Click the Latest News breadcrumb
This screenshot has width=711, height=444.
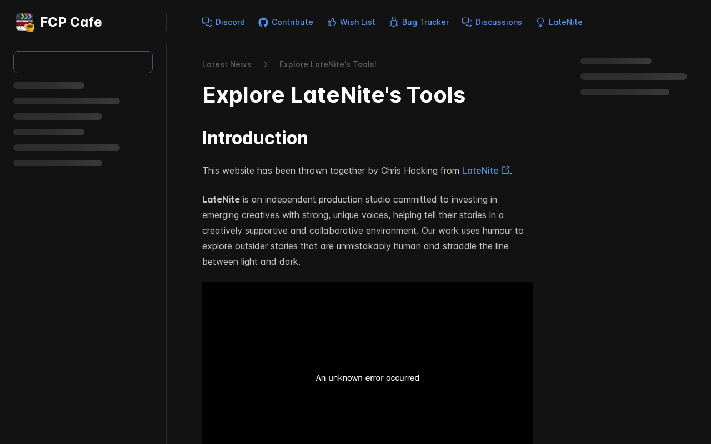click(227, 64)
